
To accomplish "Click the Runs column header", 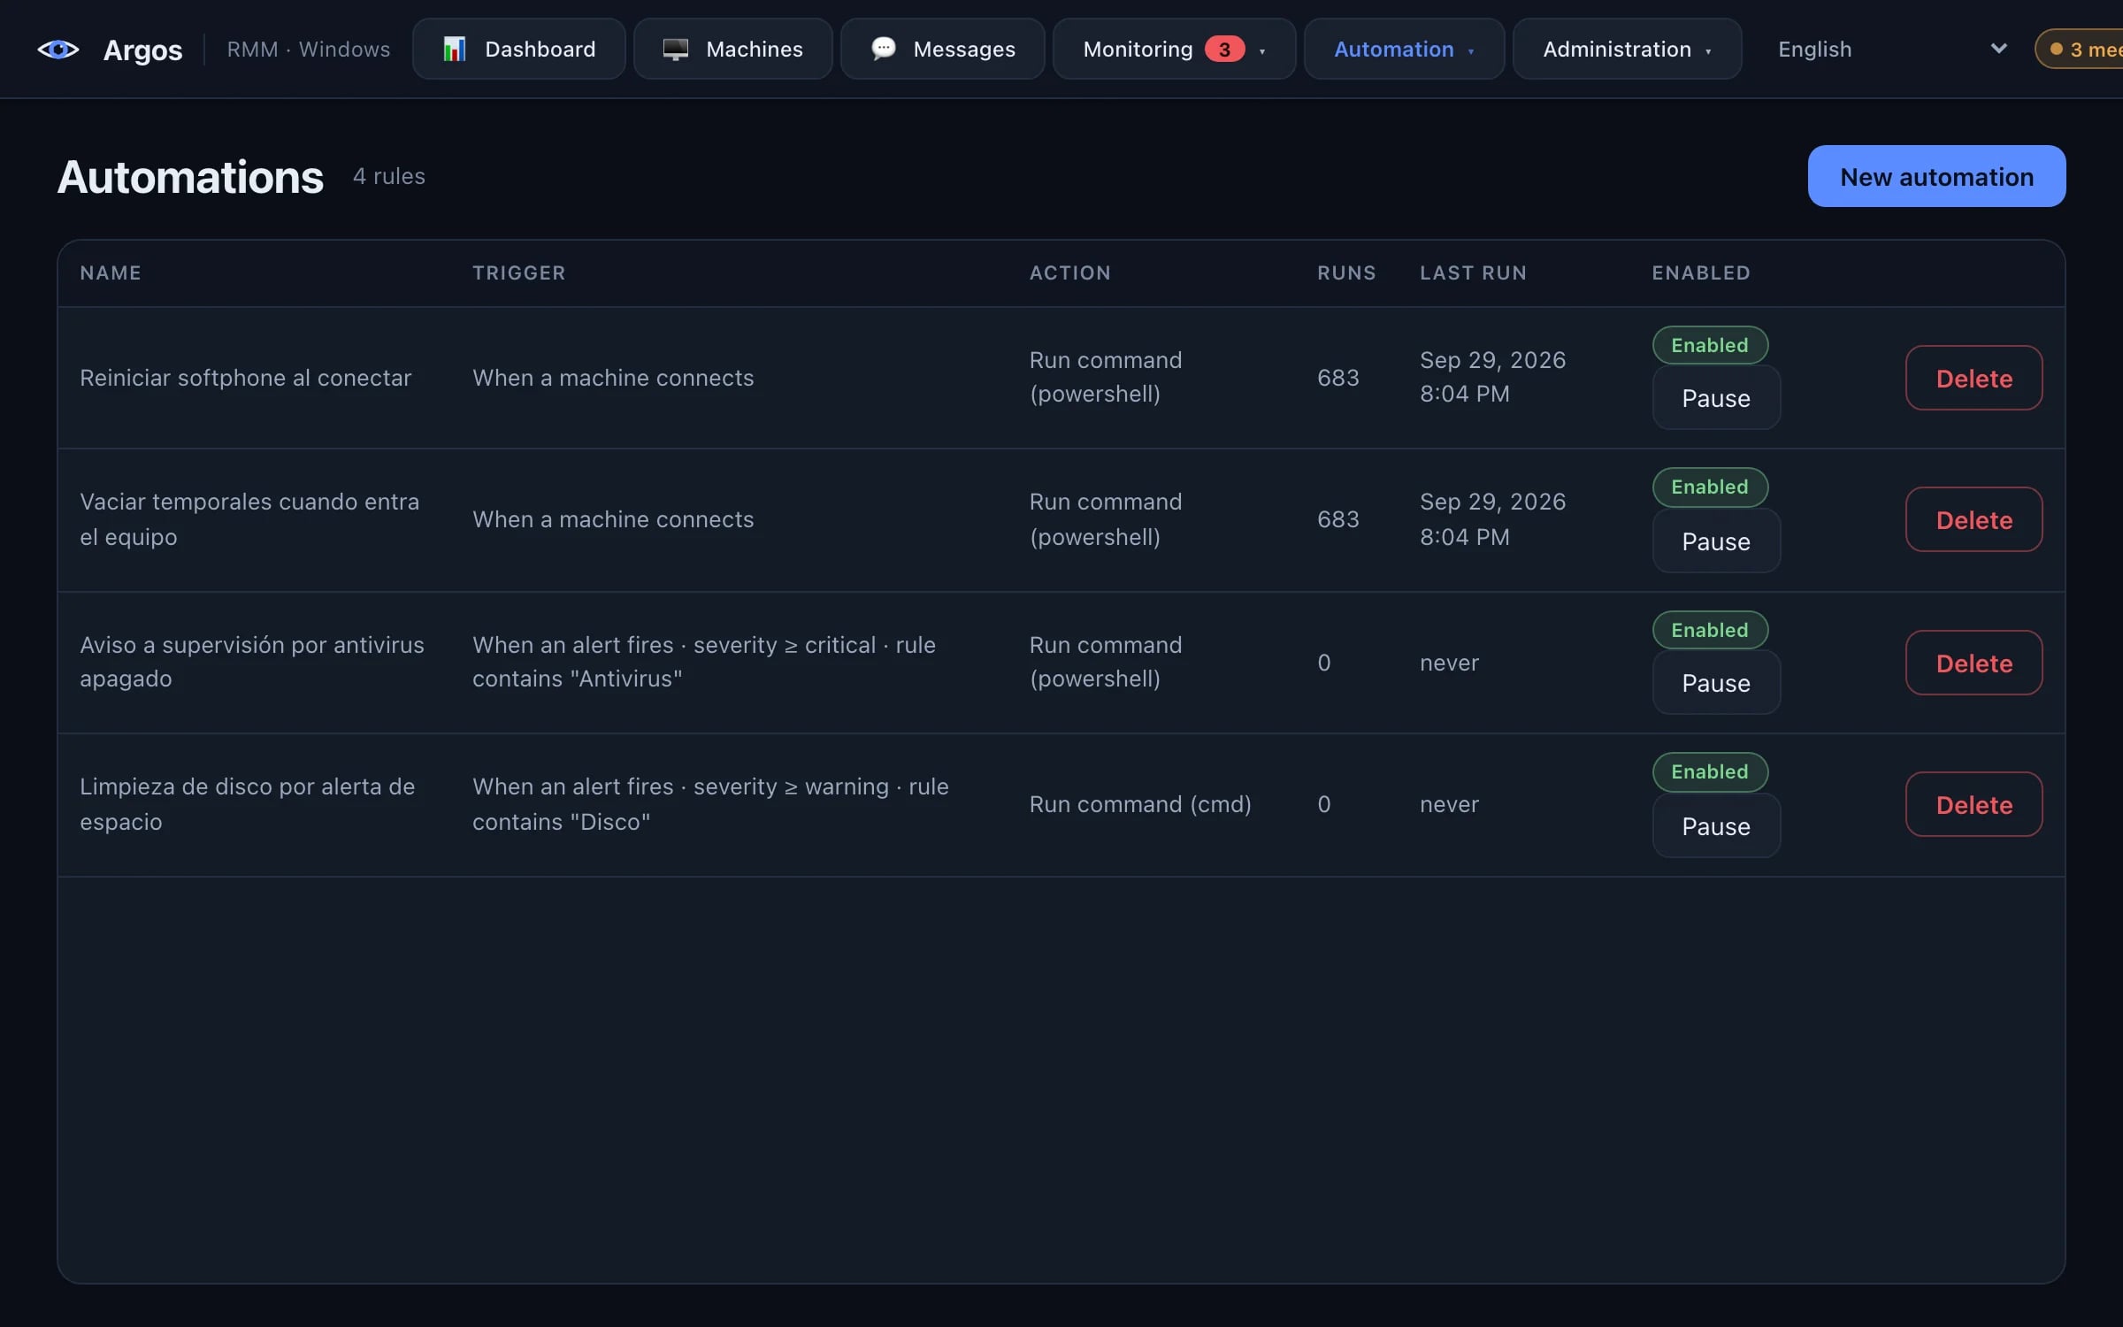I will pyautogui.click(x=1346, y=272).
